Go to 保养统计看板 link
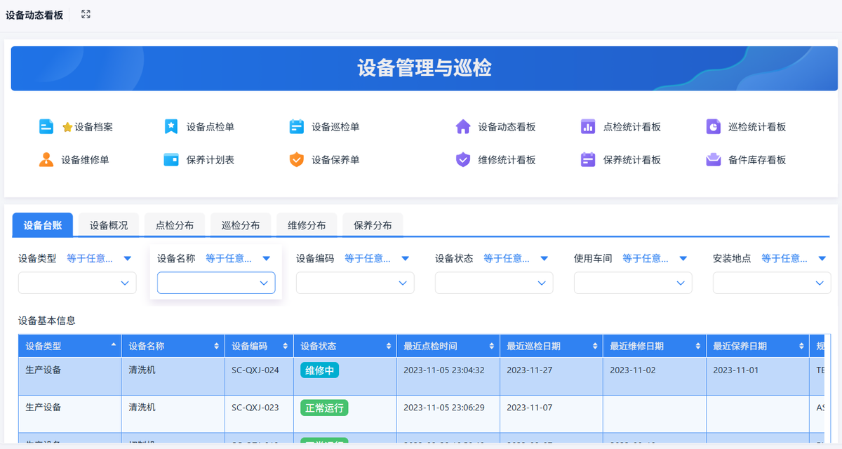This screenshot has height=449, width=842. coord(631,160)
